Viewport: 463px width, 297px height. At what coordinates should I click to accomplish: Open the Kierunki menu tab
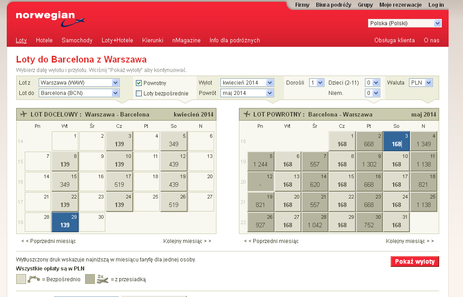click(x=153, y=40)
